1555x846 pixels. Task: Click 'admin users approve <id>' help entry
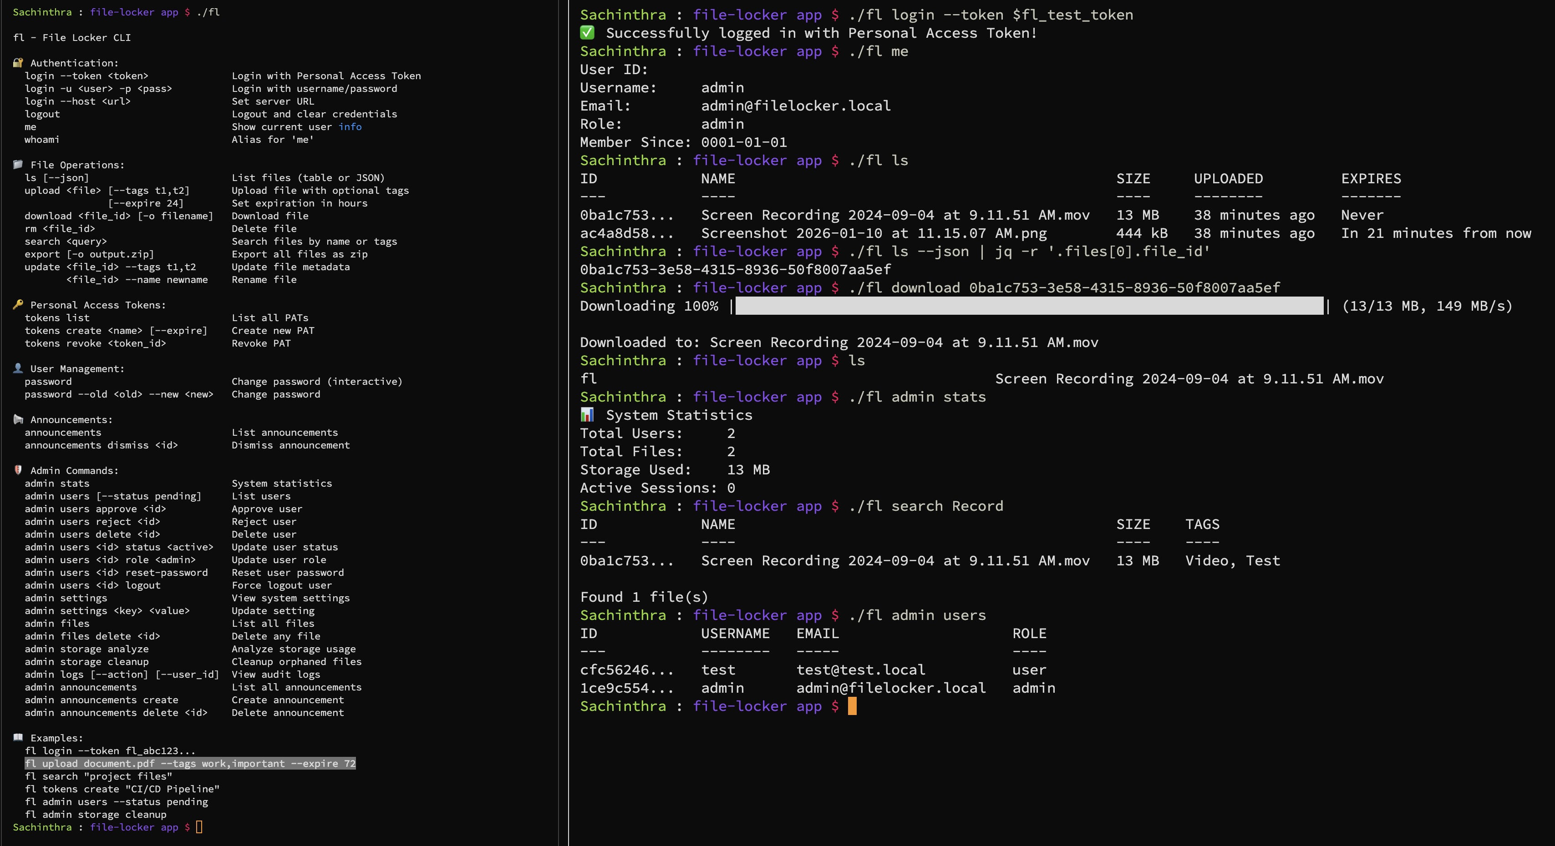coord(96,509)
